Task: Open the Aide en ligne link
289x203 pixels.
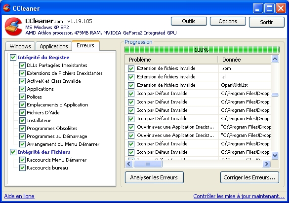Action: tap(19, 196)
